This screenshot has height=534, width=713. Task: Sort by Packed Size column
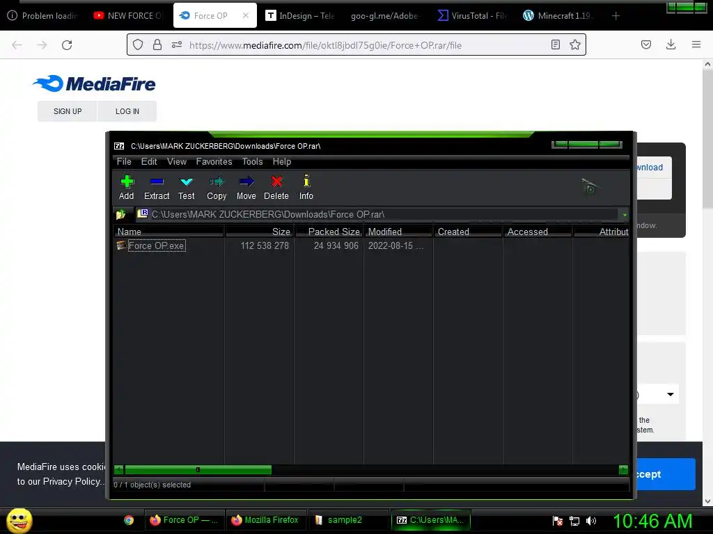tap(329, 232)
